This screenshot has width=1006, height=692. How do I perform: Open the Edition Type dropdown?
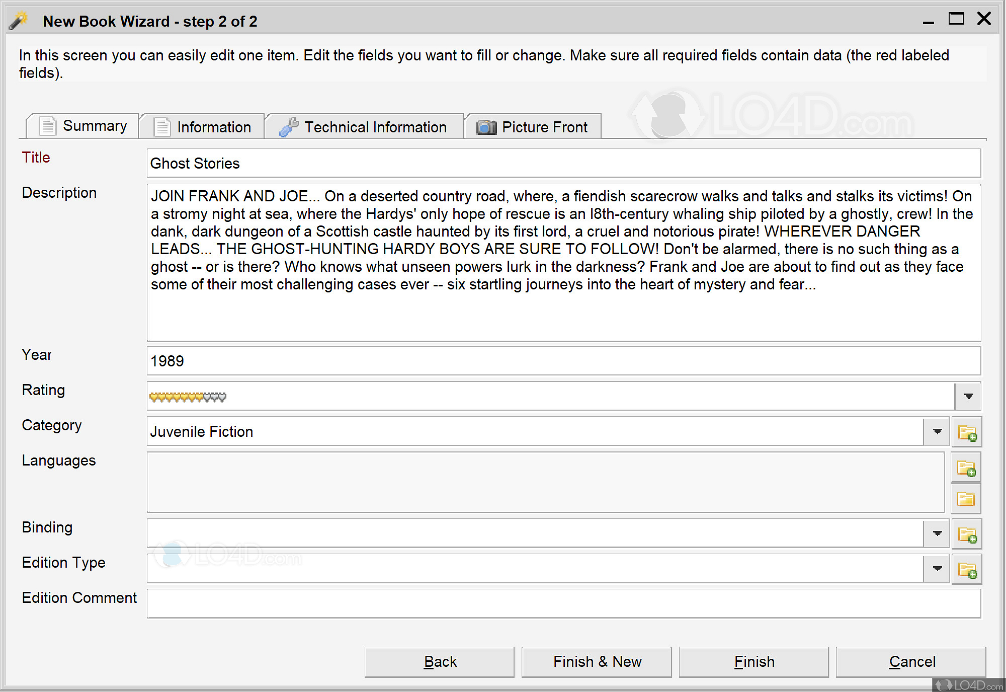[937, 569]
